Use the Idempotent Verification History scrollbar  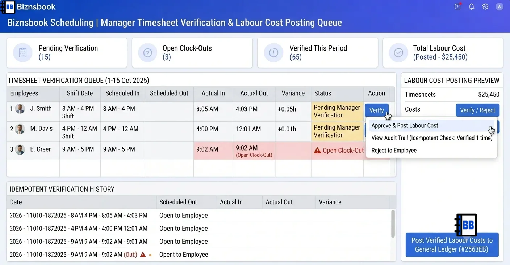coord(393,223)
